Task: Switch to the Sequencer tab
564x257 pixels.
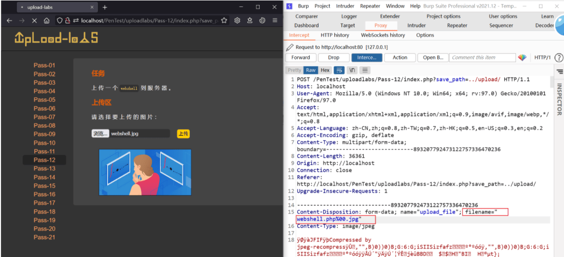Action: (501, 25)
